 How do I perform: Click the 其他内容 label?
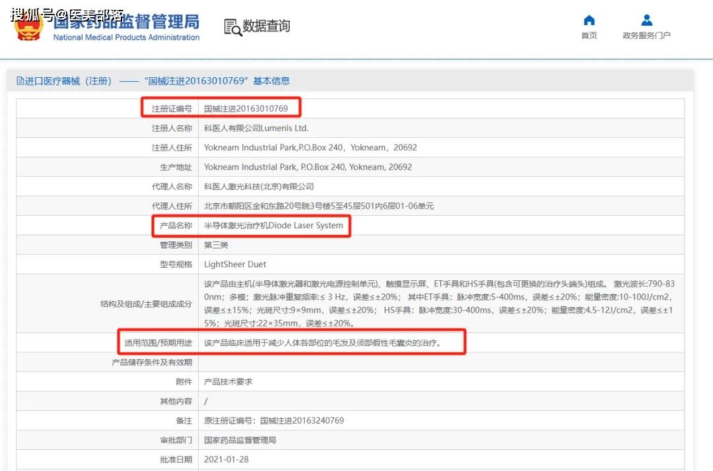point(176,401)
